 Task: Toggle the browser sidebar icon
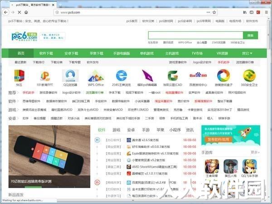click(252, 12)
